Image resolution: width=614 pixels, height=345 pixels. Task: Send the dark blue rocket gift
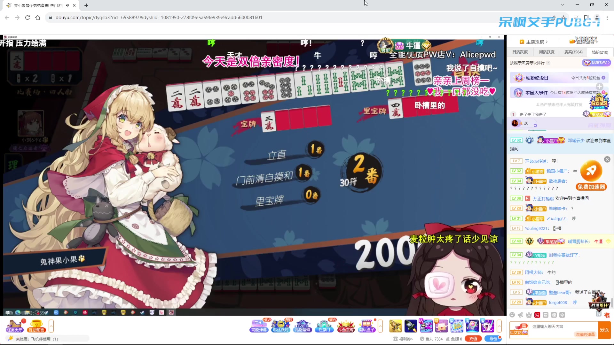(x=411, y=326)
